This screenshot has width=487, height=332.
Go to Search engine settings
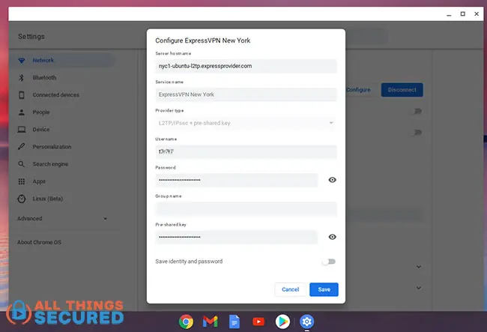click(x=50, y=164)
